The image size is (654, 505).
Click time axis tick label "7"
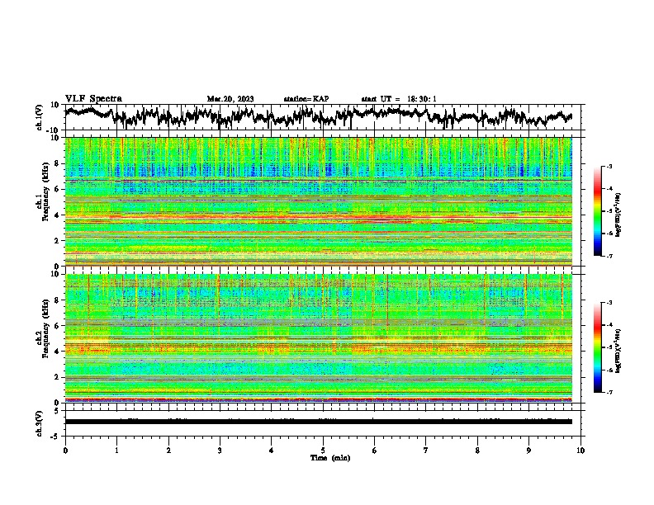coord(426,451)
